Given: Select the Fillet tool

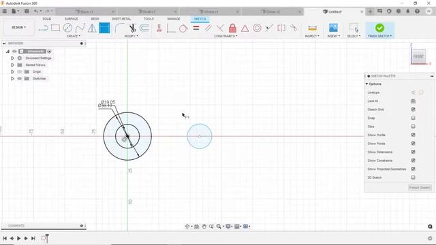Looking at the screenshot, I should pyautogui.click(x=120, y=28).
